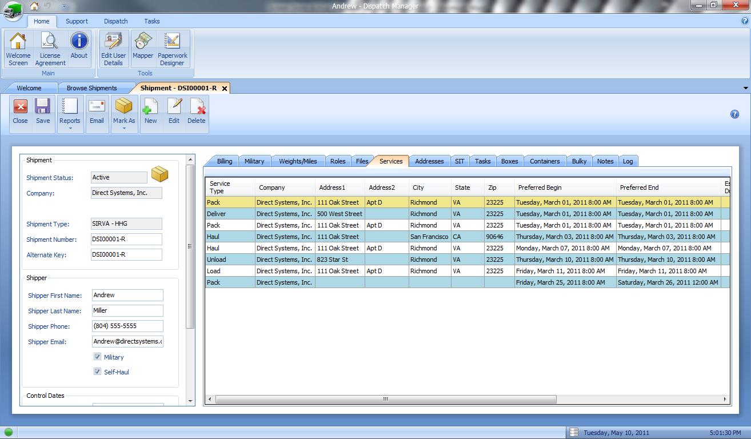This screenshot has width=751, height=439.
Task: Email the shipment details
Action: tap(97, 112)
